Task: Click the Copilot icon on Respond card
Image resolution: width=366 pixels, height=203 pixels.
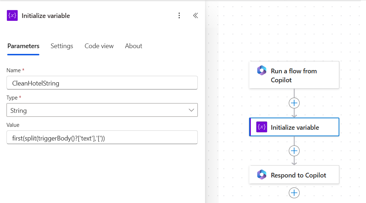Action: (262, 175)
